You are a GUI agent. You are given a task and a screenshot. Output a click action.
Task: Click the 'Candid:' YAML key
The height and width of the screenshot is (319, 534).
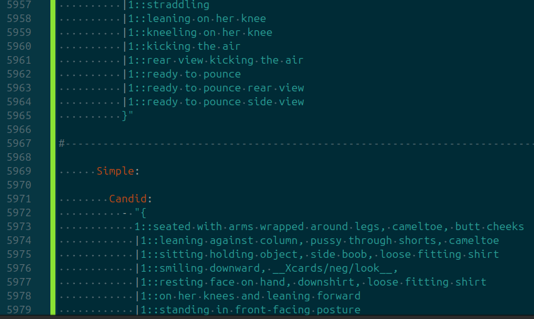tap(130, 199)
